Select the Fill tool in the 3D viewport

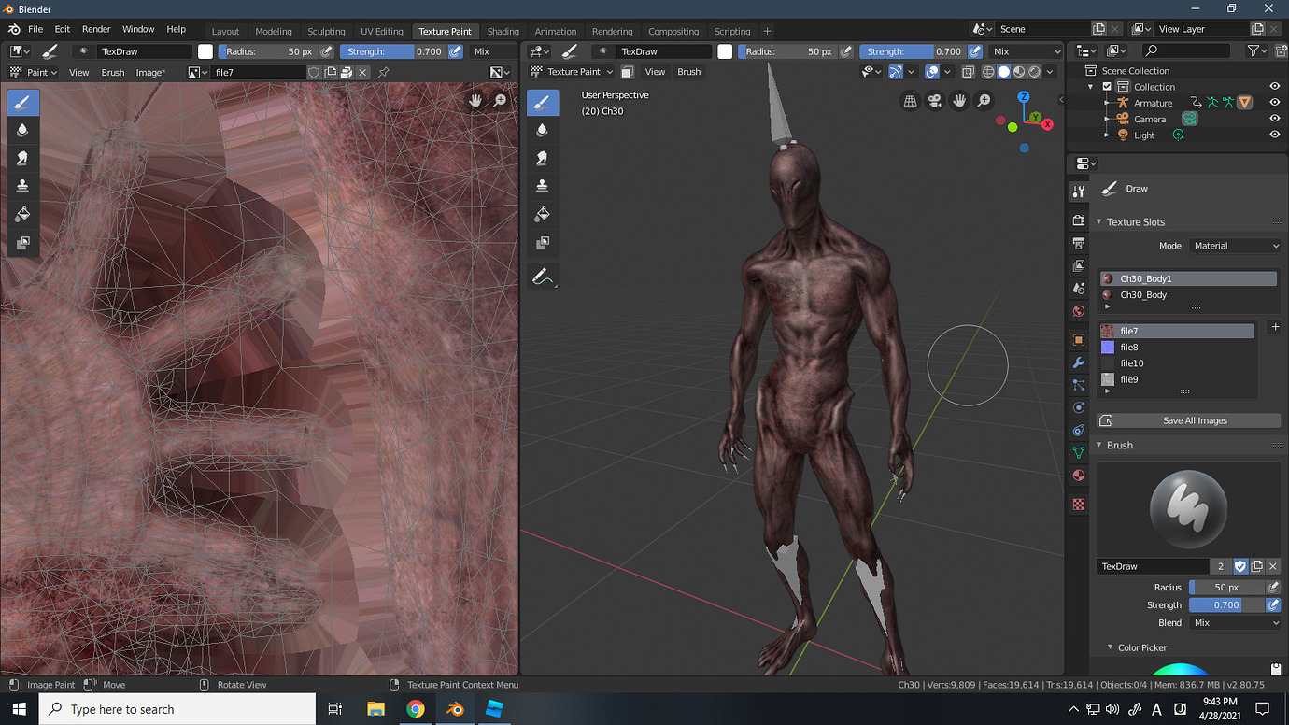[x=543, y=215]
